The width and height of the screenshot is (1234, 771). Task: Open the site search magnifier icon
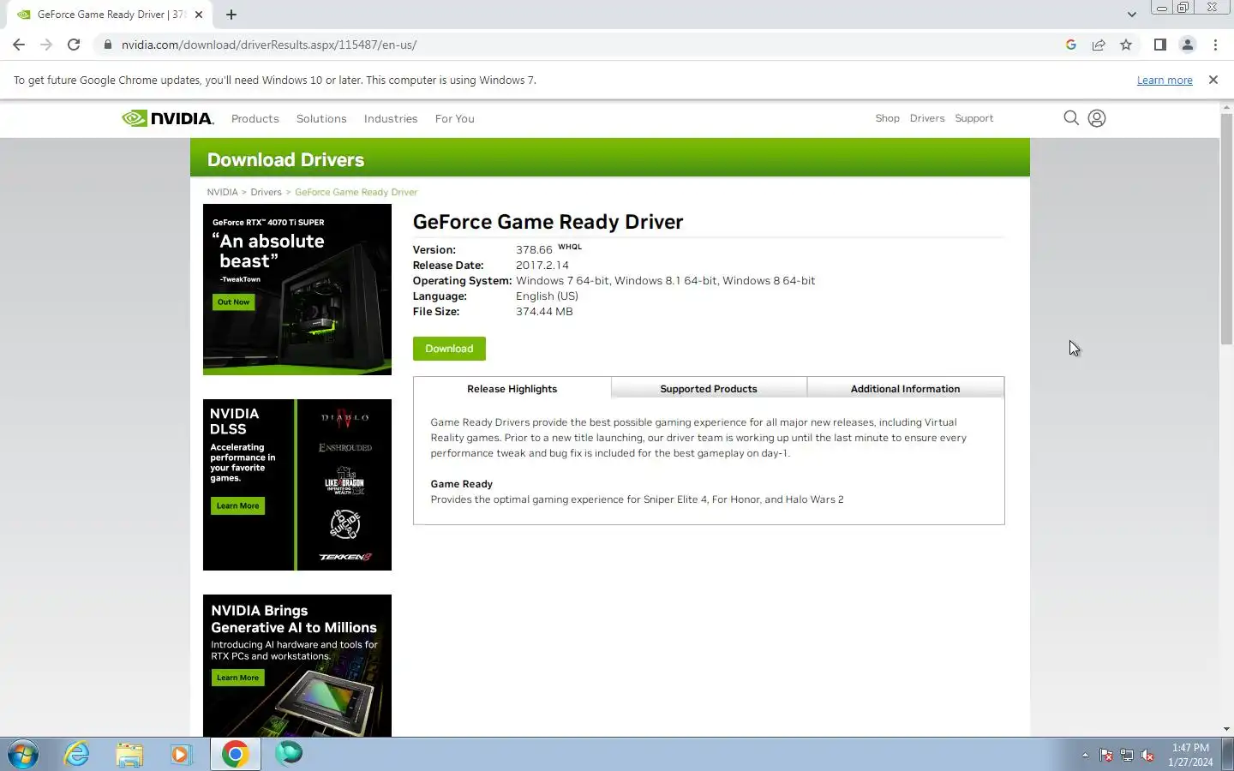pyautogui.click(x=1071, y=118)
